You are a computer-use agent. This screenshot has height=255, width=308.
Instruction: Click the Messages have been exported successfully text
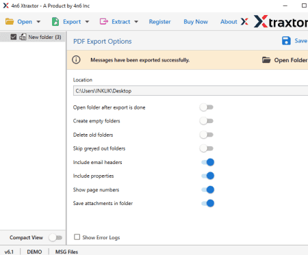tap(140, 60)
